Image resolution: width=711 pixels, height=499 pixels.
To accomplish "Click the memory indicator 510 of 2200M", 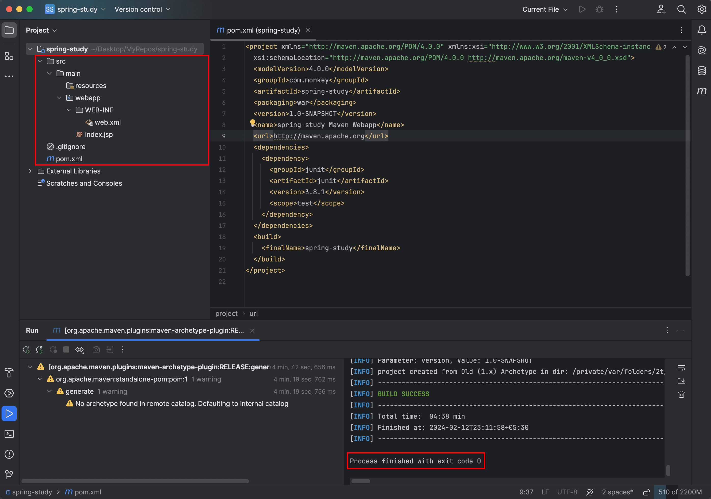I will click(680, 492).
